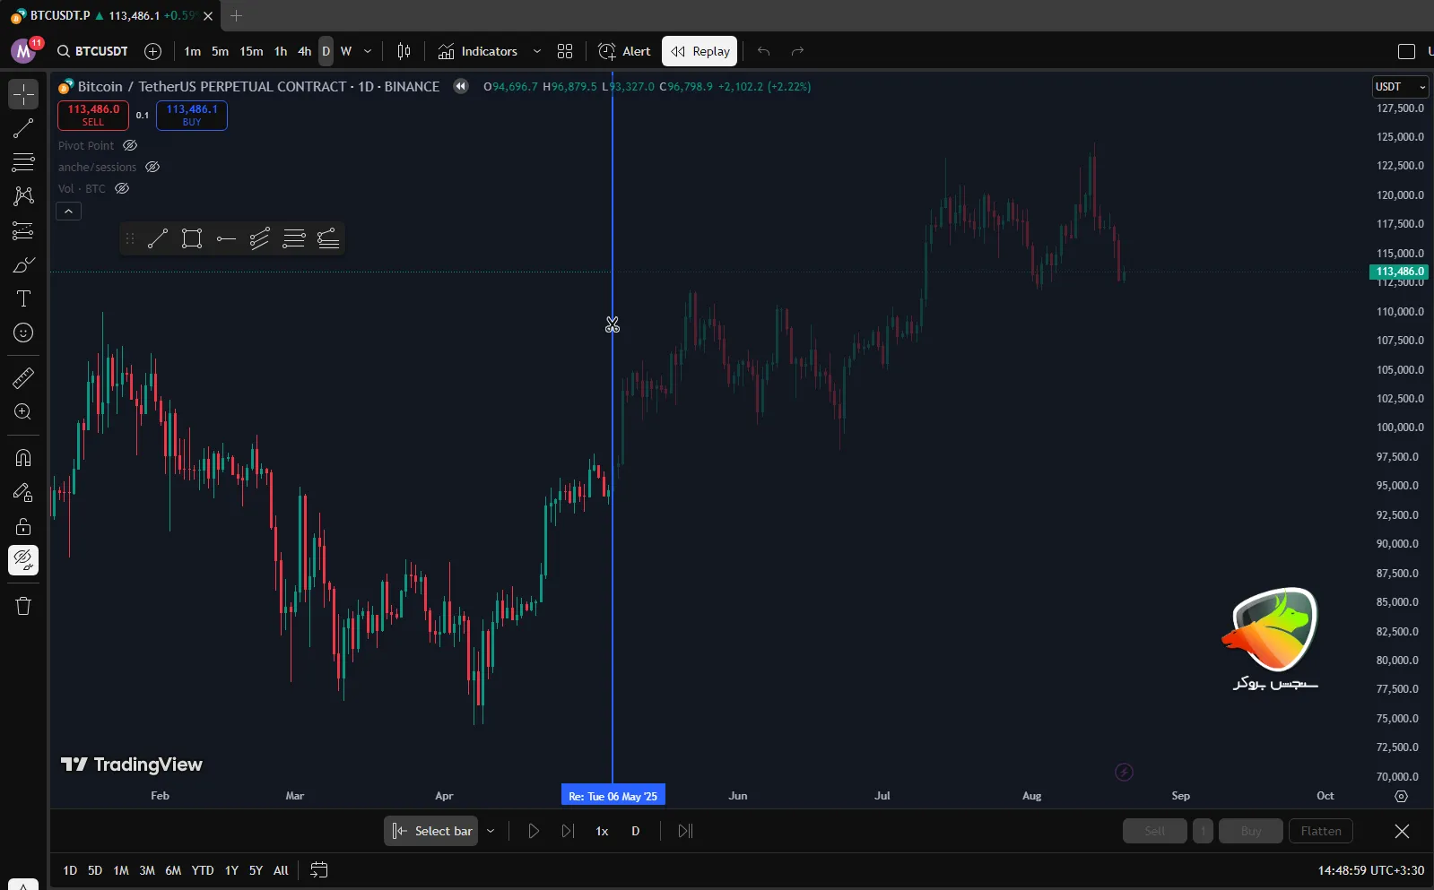Screen dimensions: 1434x890
Task: Show the anche/sessions indicator
Action: coord(152,167)
